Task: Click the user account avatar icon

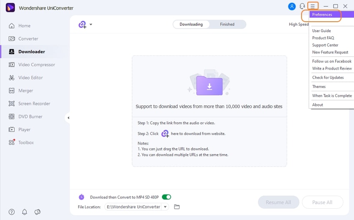Action: click(x=292, y=6)
